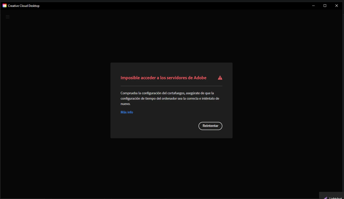
Task: Click the Lightshot tray notification
Action: [x=332, y=195]
